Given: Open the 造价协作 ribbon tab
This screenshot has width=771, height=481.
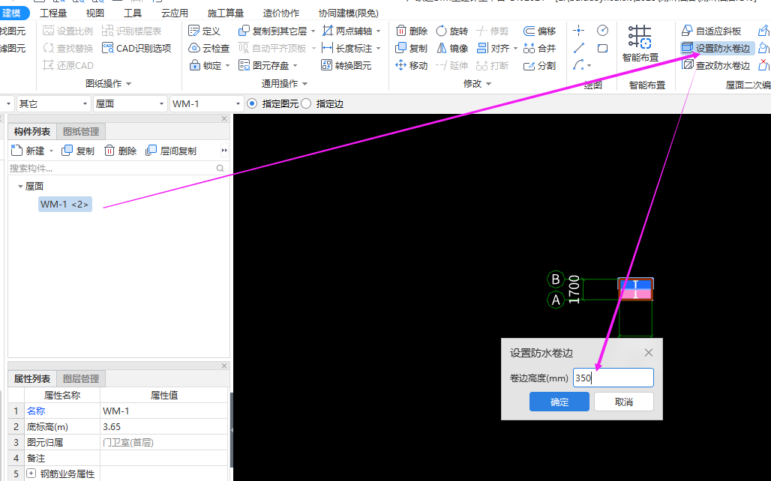Looking at the screenshot, I should click(x=280, y=13).
